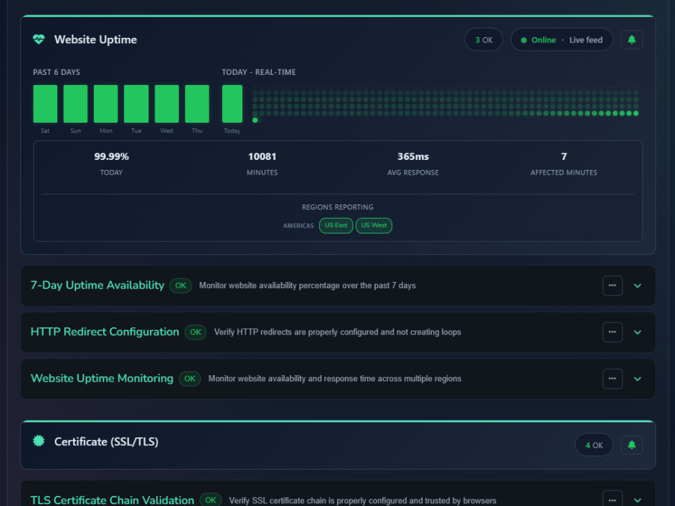Viewport: 675px width, 506px height.
Task: Click OK badge beside 7-Day Uptime Availability
Action: [180, 285]
